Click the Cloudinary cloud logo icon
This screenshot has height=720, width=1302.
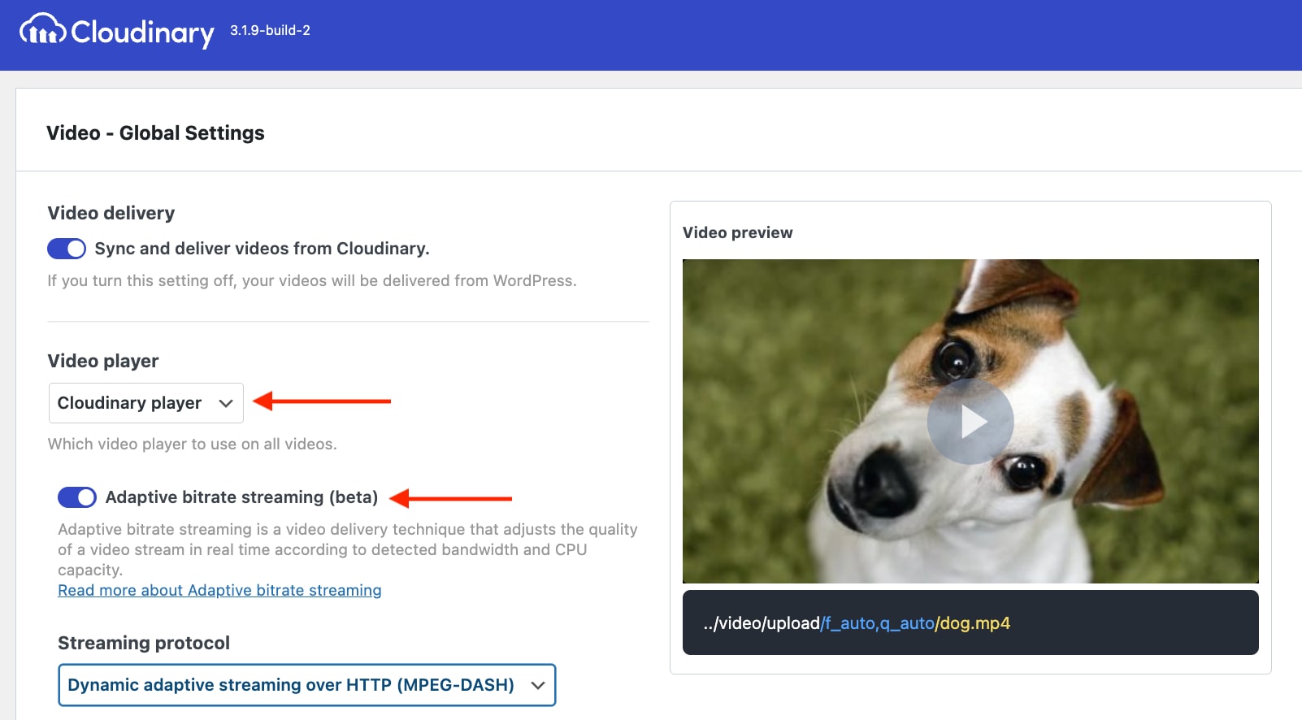(x=43, y=28)
